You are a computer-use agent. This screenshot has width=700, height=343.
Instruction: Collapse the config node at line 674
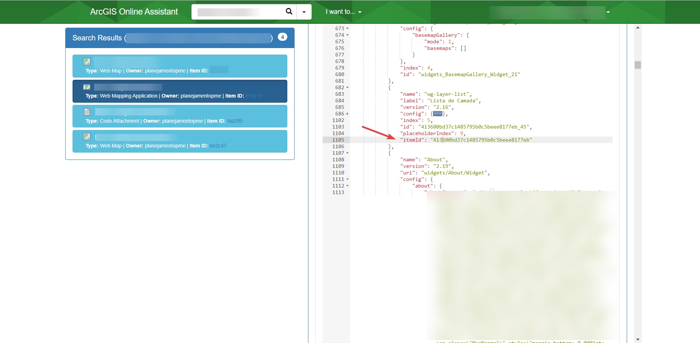click(x=347, y=35)
